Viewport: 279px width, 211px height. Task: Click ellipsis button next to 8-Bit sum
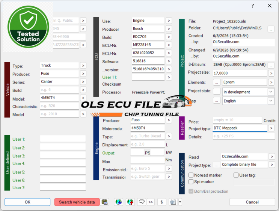coord(271,65)
